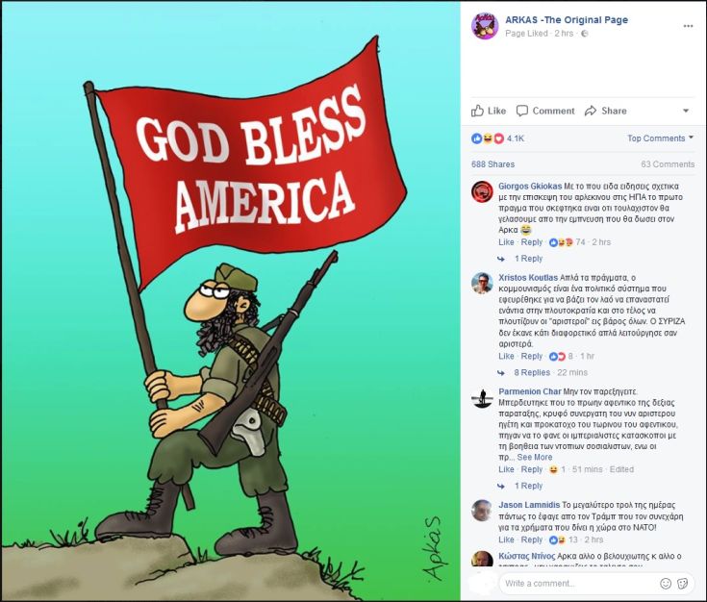Open the emoji picker in the comment box
This screenshot has width=707, height=602.
point(666,583)
